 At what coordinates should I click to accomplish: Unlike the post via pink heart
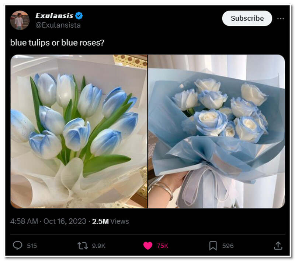coord(148,246)
